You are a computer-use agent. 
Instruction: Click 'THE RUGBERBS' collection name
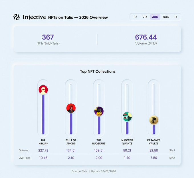click(99, 142)
